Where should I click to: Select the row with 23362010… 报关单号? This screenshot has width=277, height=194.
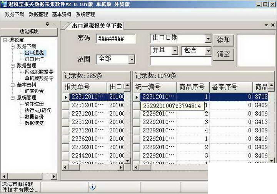(x=93, y=139)
